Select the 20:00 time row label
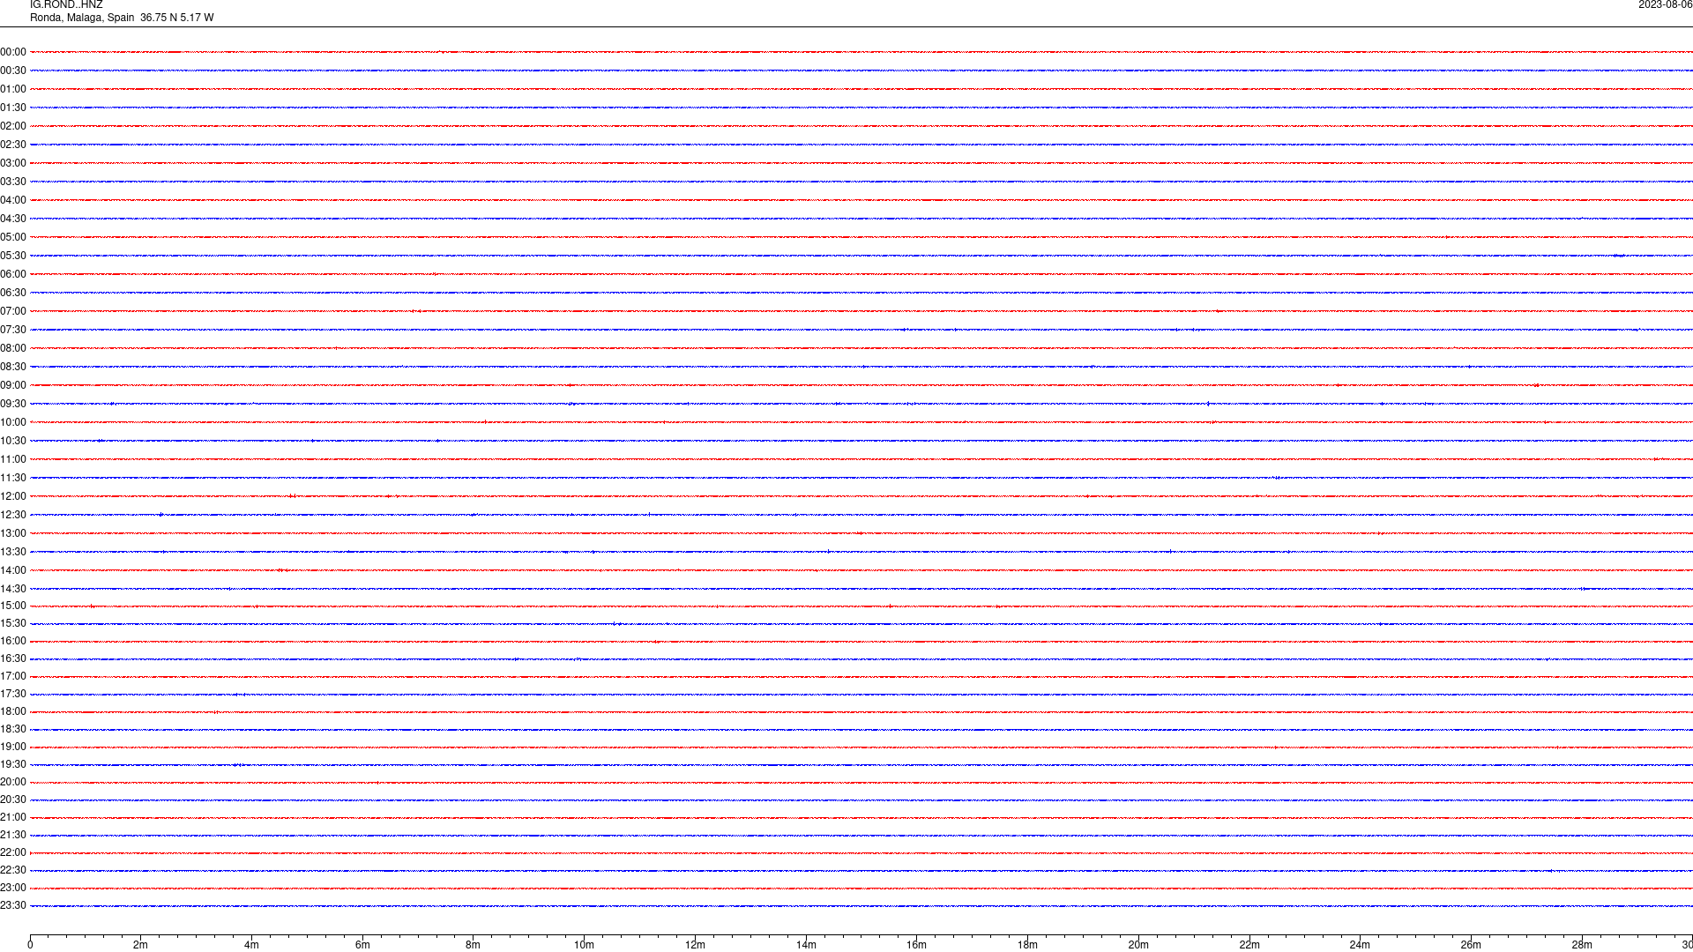This screenshot has width=1693, height=952. pos(13,782)
